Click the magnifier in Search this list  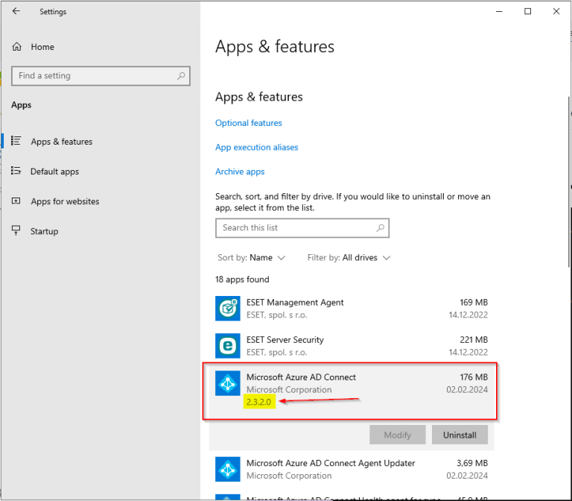pos(380,228)
